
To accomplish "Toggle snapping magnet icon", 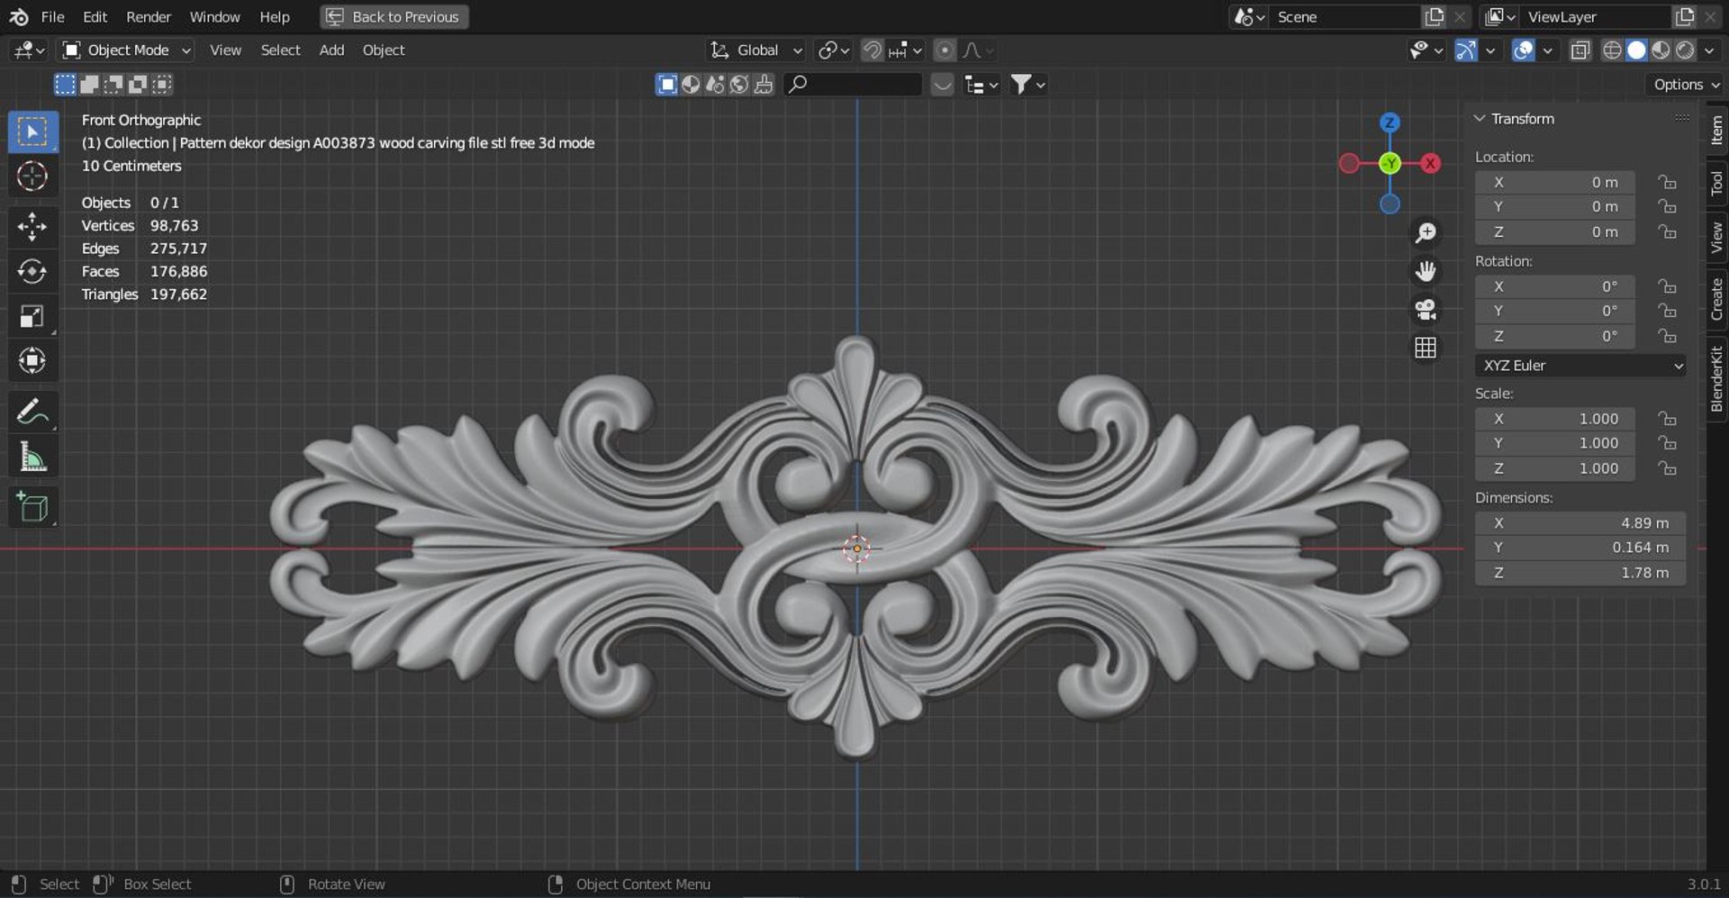I will pos(872,50).
